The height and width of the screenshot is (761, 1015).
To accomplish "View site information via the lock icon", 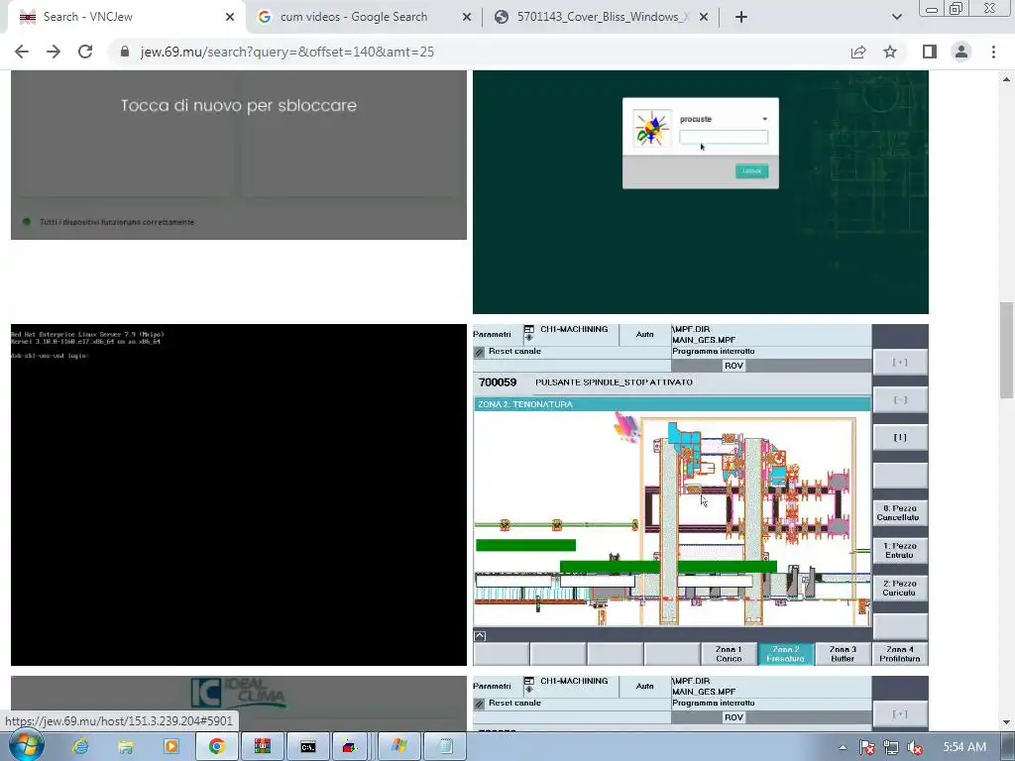I will (125, 52).
